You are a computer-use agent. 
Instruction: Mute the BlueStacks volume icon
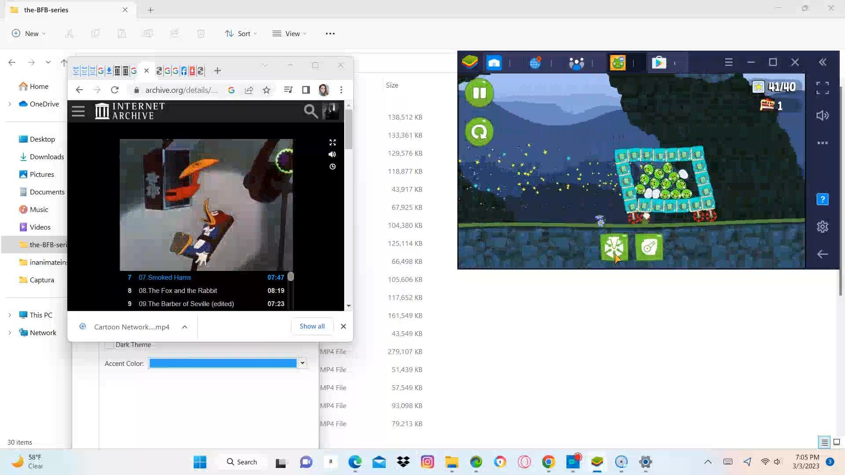click(x=822, y=116)
